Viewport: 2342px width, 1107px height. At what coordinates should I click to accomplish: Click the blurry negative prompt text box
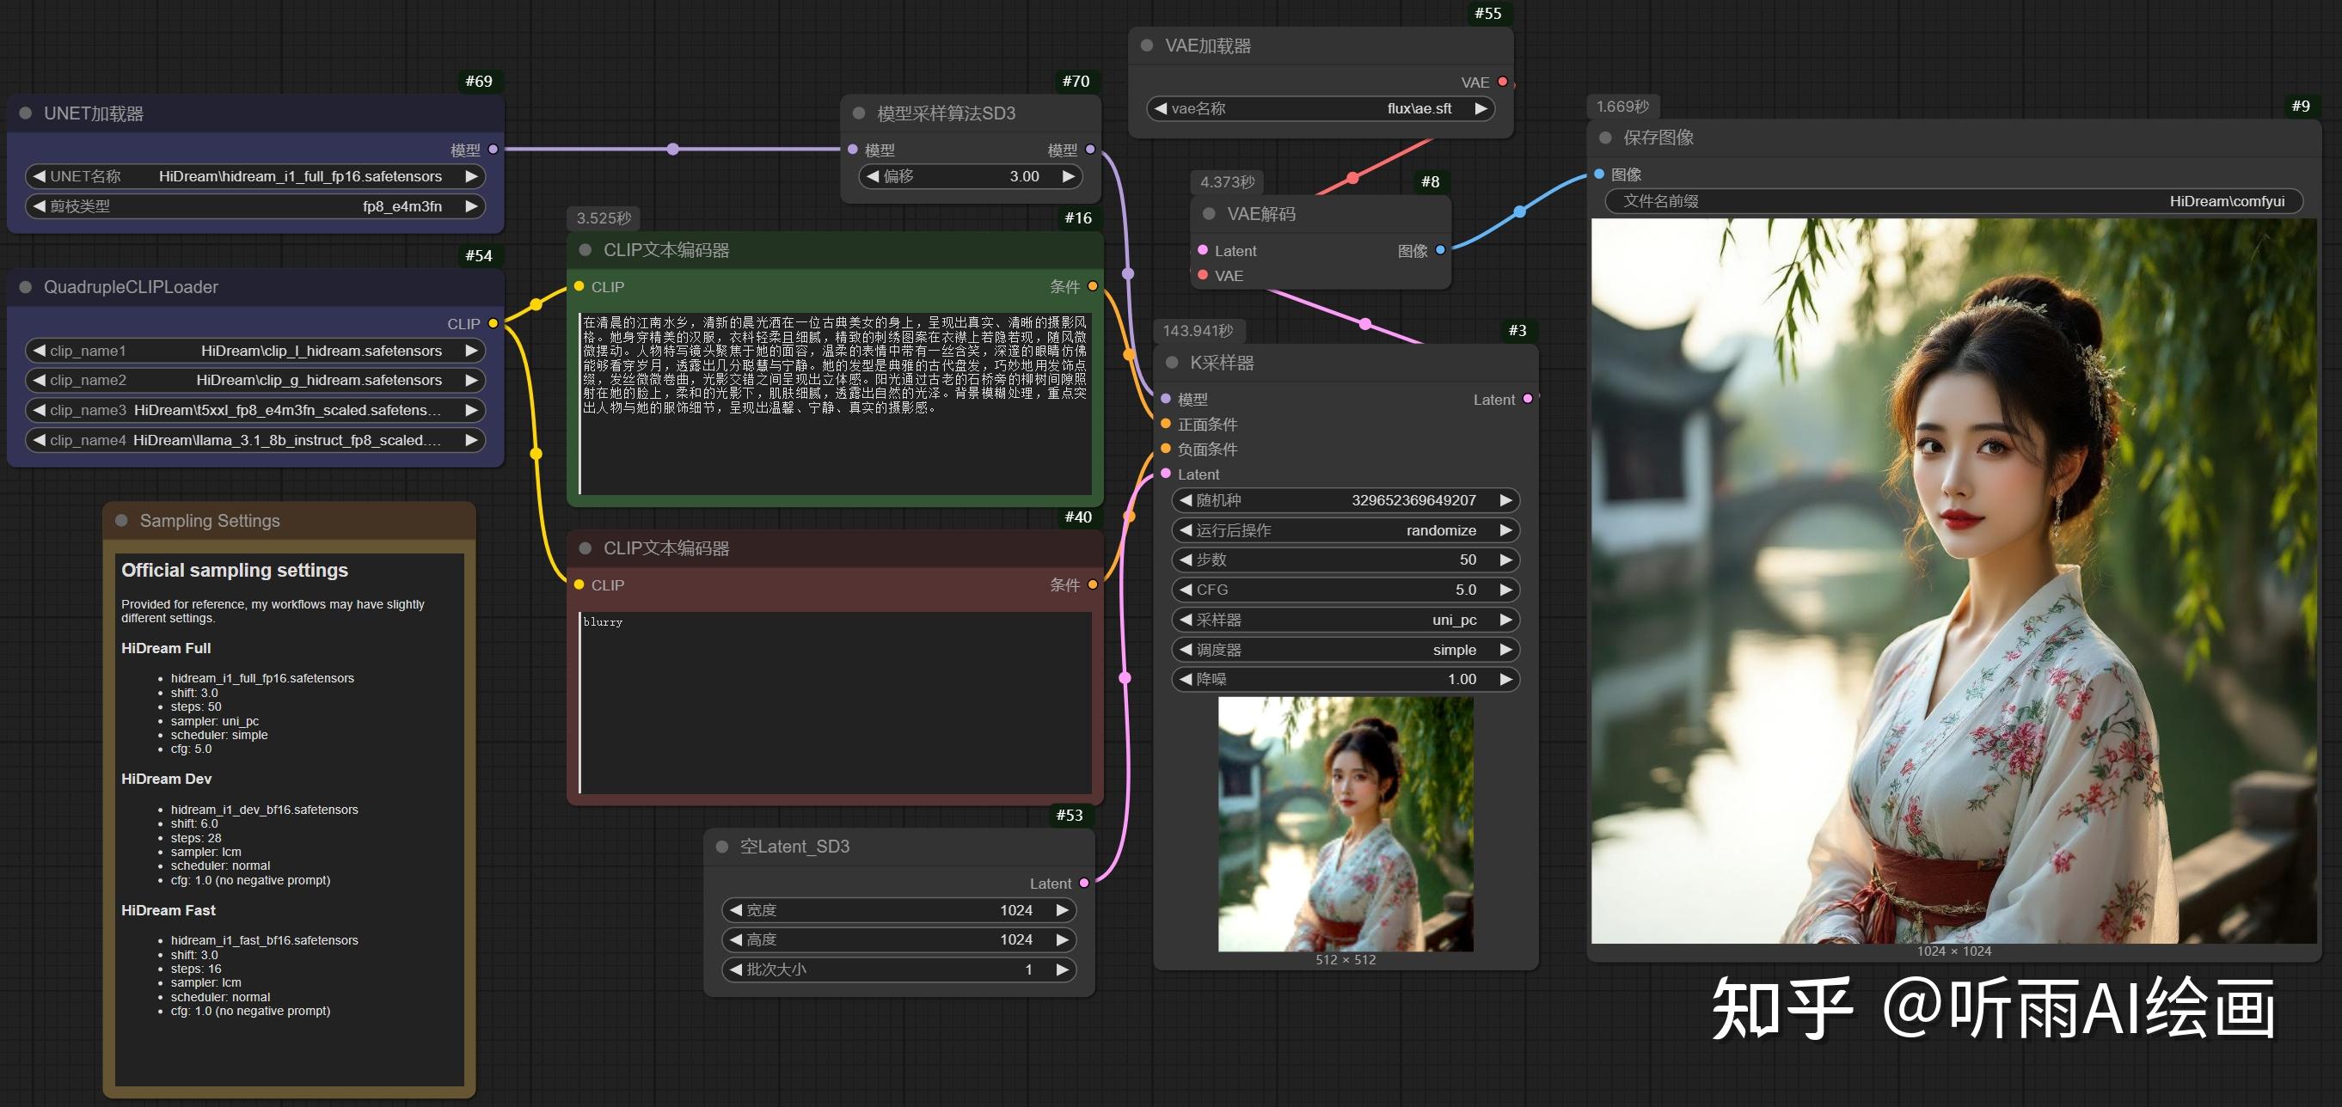[835, 700]
